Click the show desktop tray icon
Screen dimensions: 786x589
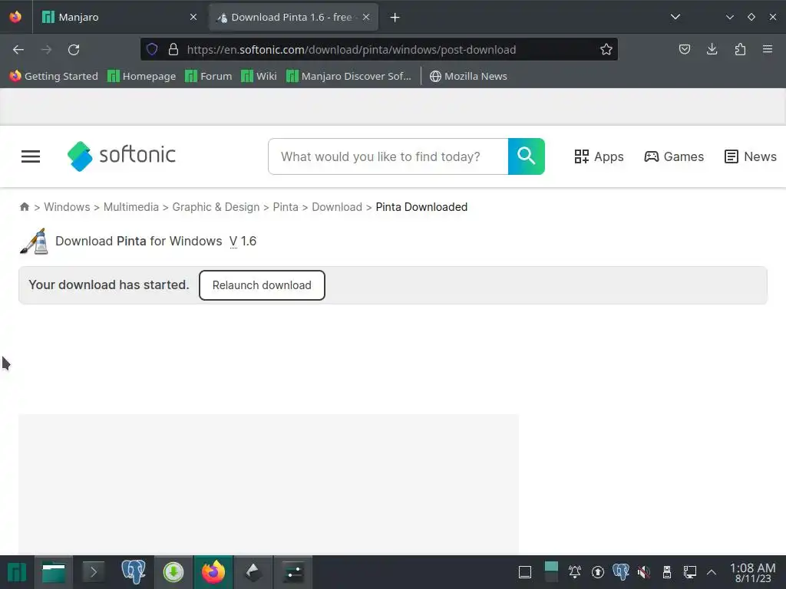(525, 572)
